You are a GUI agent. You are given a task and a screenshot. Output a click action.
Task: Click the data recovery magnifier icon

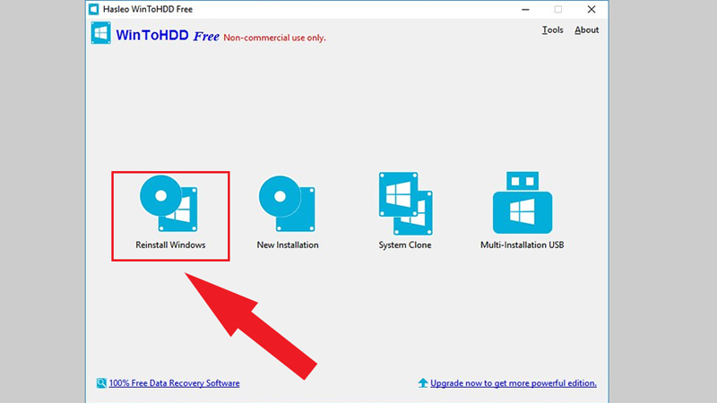coord(101,383)
